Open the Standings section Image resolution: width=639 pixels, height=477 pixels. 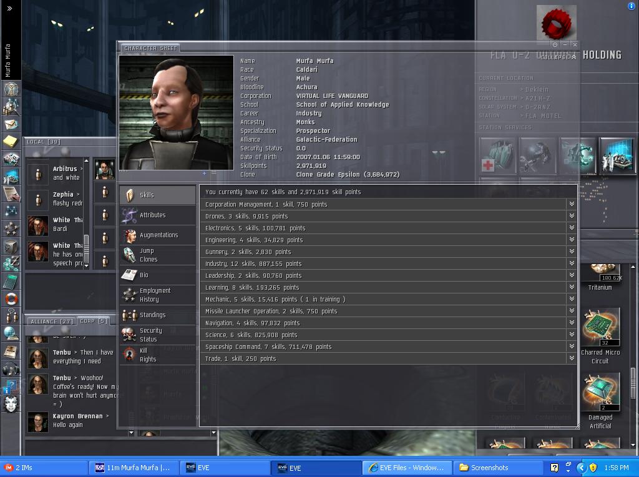tap(158, 315)
